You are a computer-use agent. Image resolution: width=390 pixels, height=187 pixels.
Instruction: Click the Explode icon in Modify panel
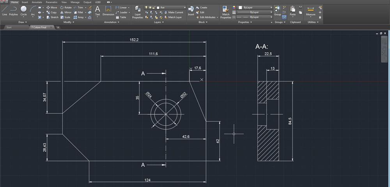[90, 12]
